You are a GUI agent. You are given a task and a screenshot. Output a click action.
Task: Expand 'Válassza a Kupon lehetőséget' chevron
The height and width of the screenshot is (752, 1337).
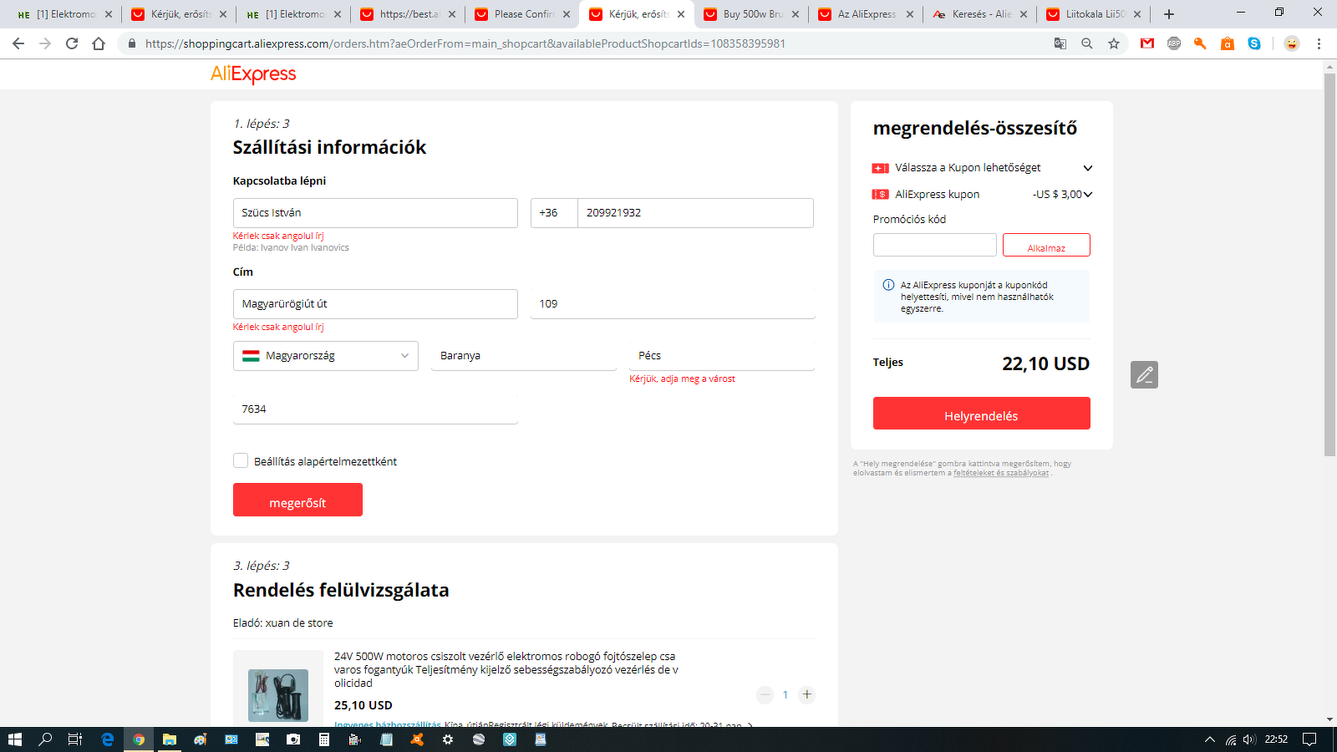[1087, 168]
